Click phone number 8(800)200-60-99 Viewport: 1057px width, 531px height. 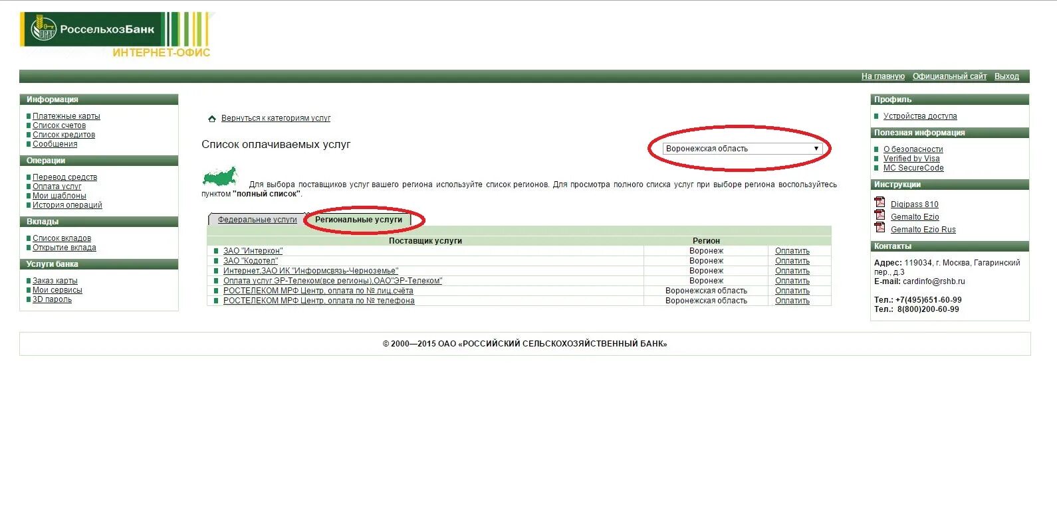click(928, 309)
